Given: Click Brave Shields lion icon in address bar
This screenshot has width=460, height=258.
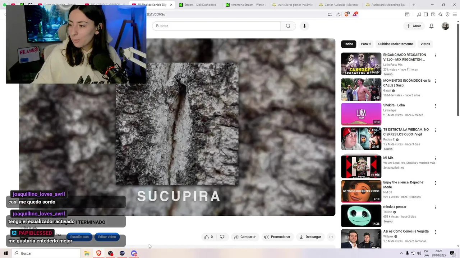Looking at the screenshot, I should [347, 14].
